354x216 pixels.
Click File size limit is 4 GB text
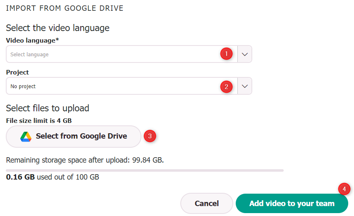(39, 121)
